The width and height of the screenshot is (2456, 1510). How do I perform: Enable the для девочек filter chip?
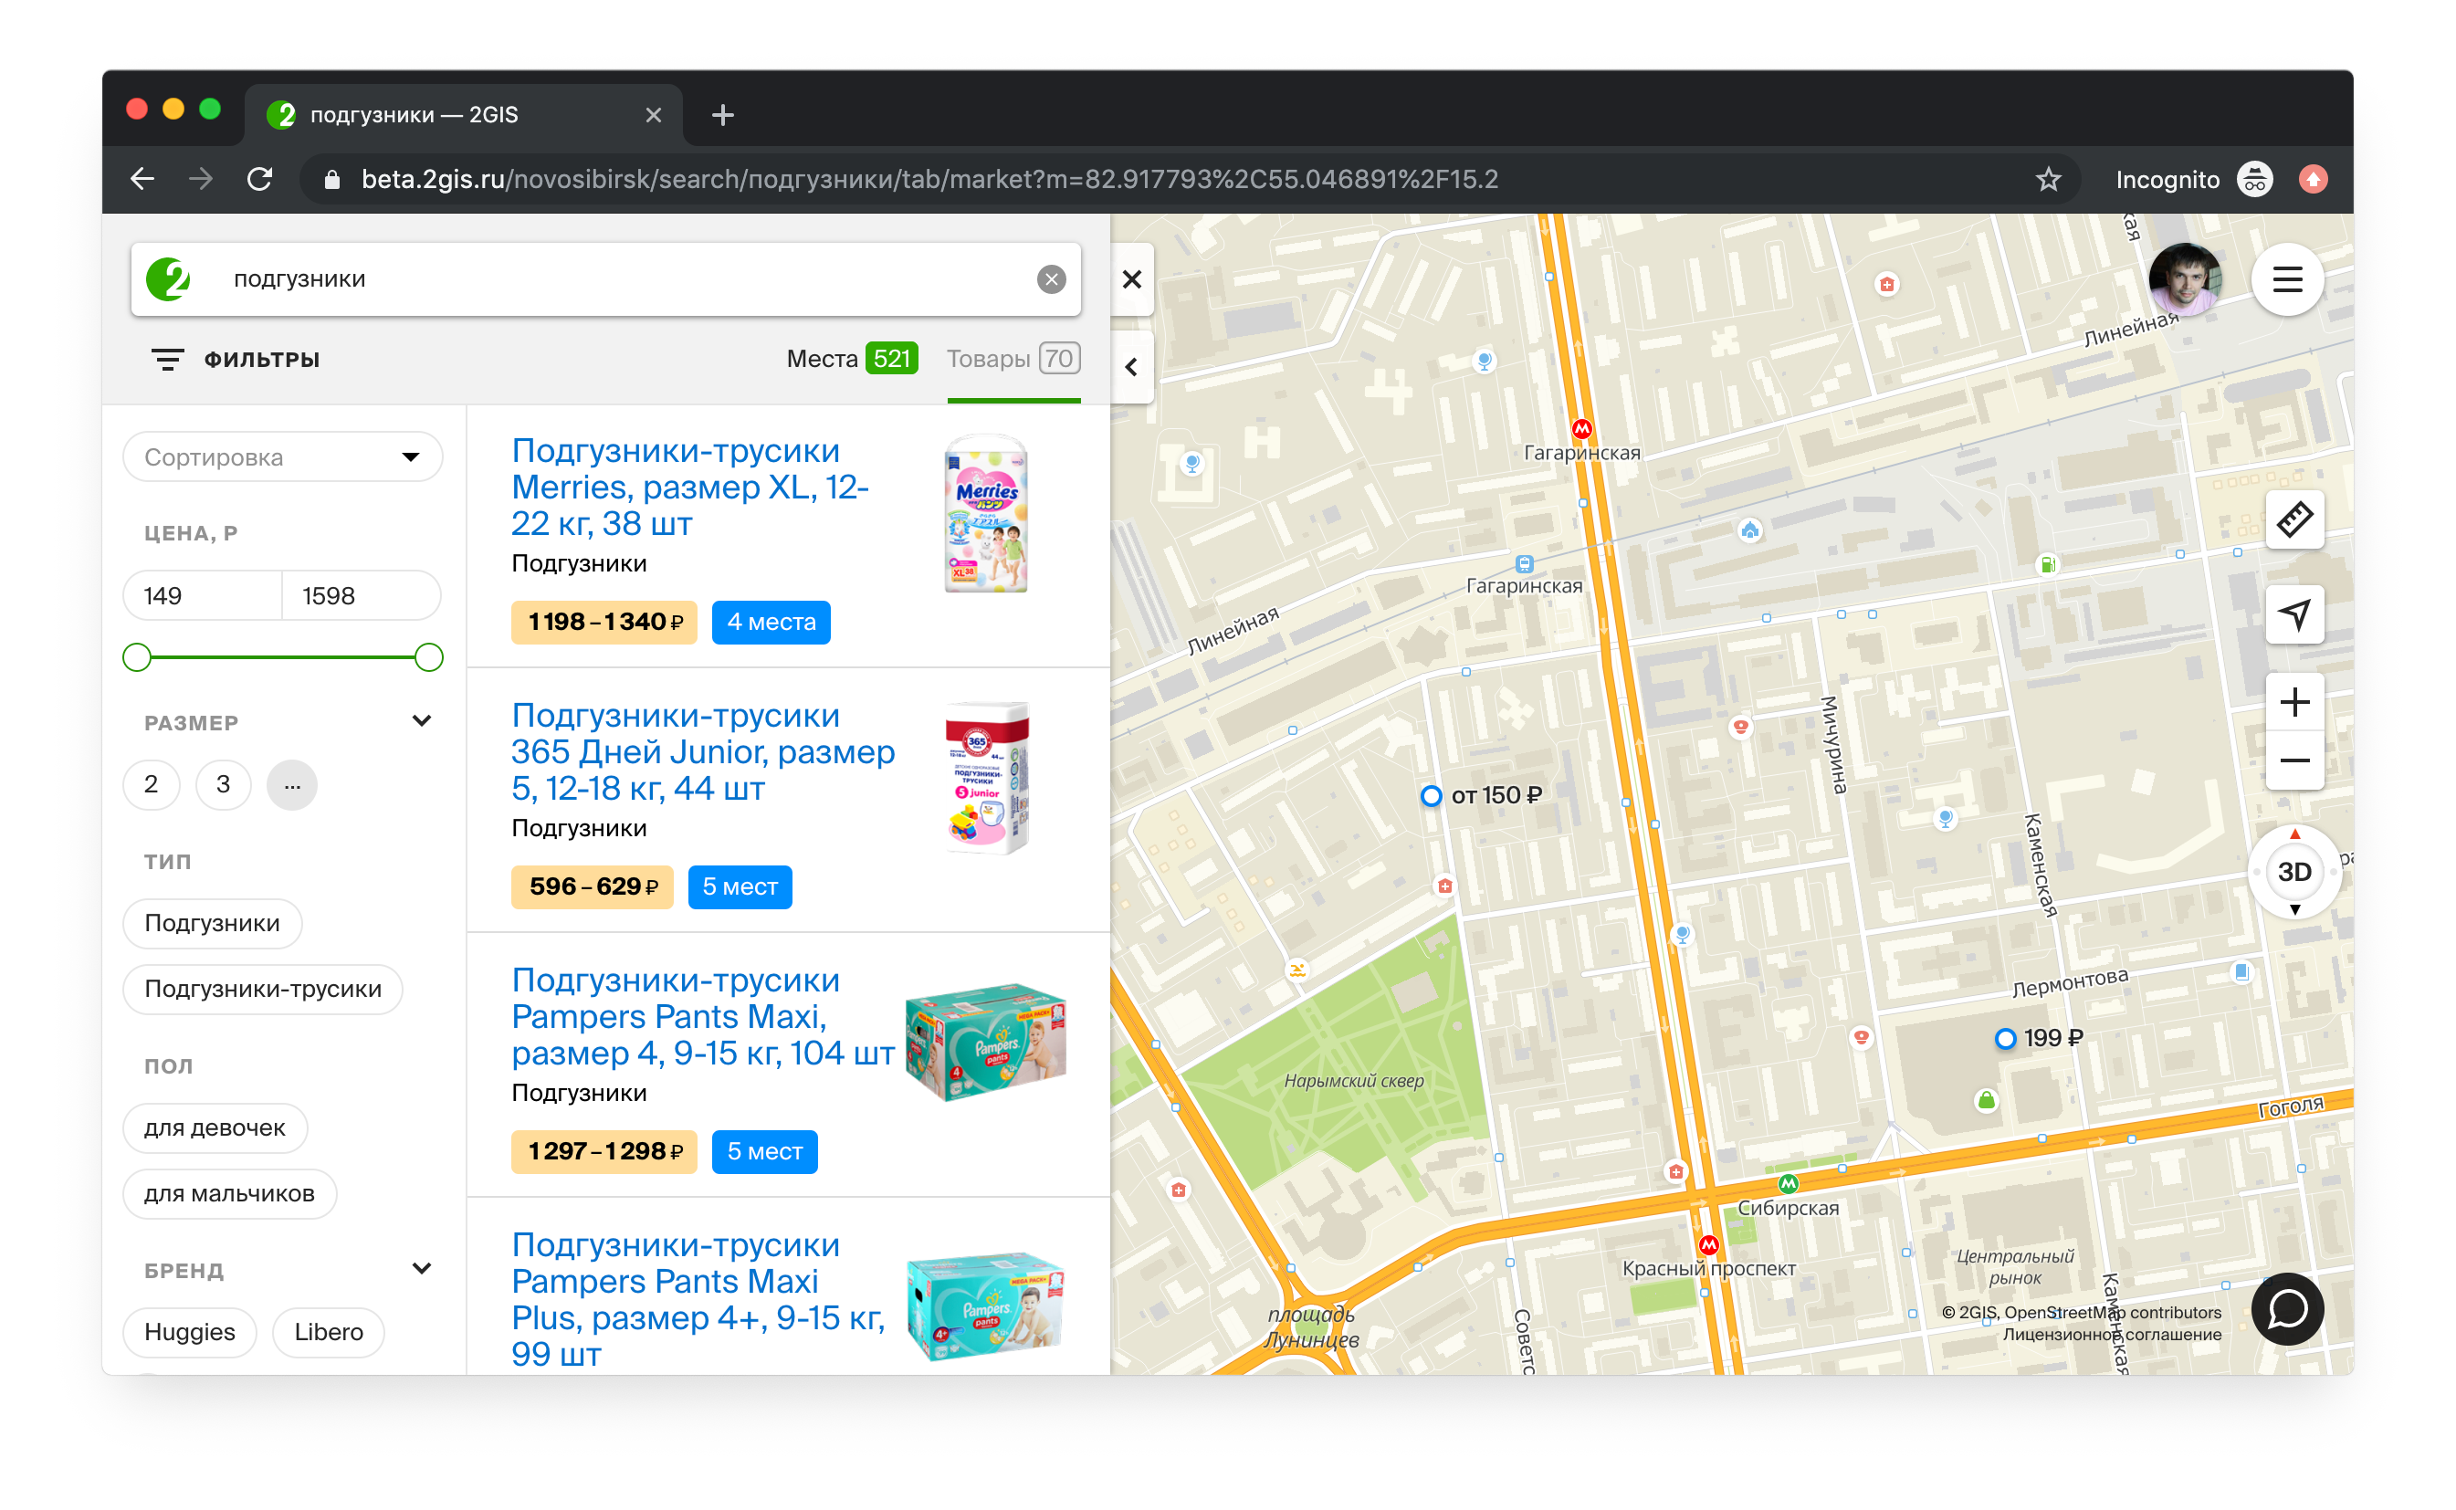pyautogui.click(x=215, y=1127)
